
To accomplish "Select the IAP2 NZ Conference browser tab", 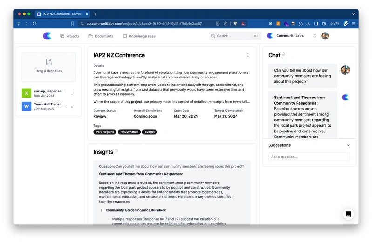I will pos(62,14).
